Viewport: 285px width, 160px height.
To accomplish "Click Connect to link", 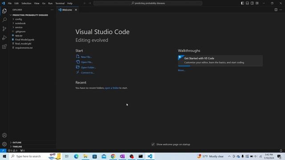I will click(88, 73).
